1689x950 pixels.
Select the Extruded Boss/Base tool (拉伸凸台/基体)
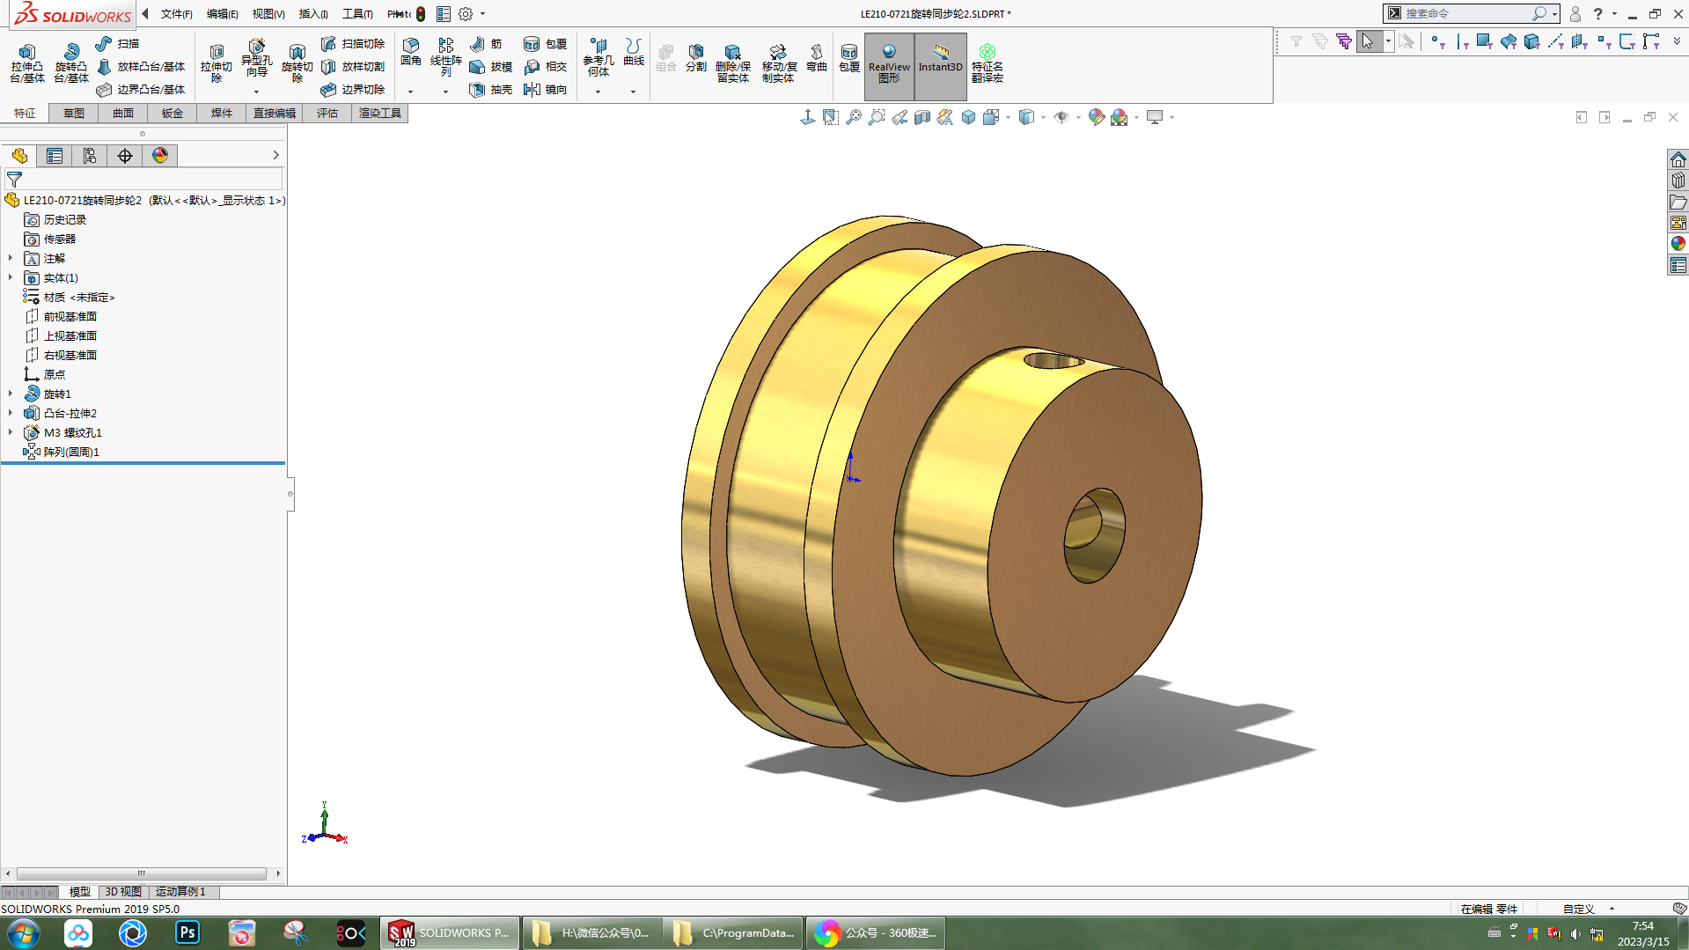coord(27,63)
